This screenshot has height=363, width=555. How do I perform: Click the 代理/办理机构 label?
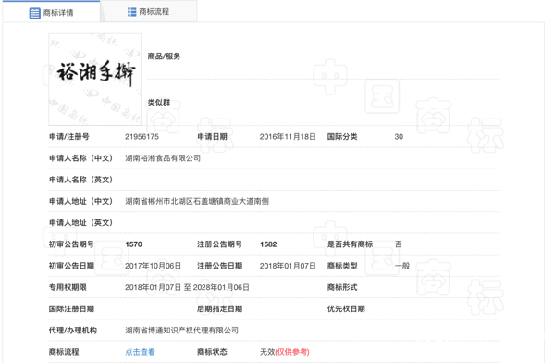tap(72, 331)
